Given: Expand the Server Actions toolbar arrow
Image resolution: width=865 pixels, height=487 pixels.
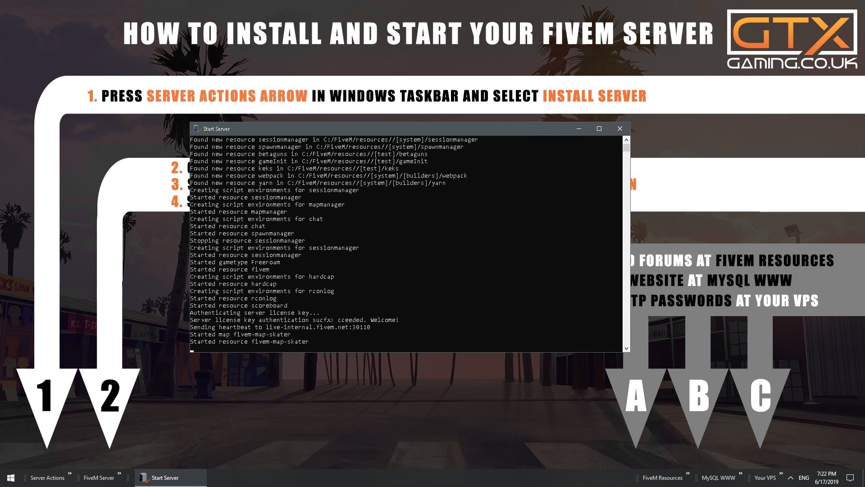Looking at the screenshot, I should pos(70,473).
